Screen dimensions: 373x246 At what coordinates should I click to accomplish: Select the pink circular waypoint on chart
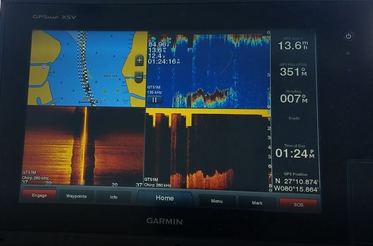(44, 66)
